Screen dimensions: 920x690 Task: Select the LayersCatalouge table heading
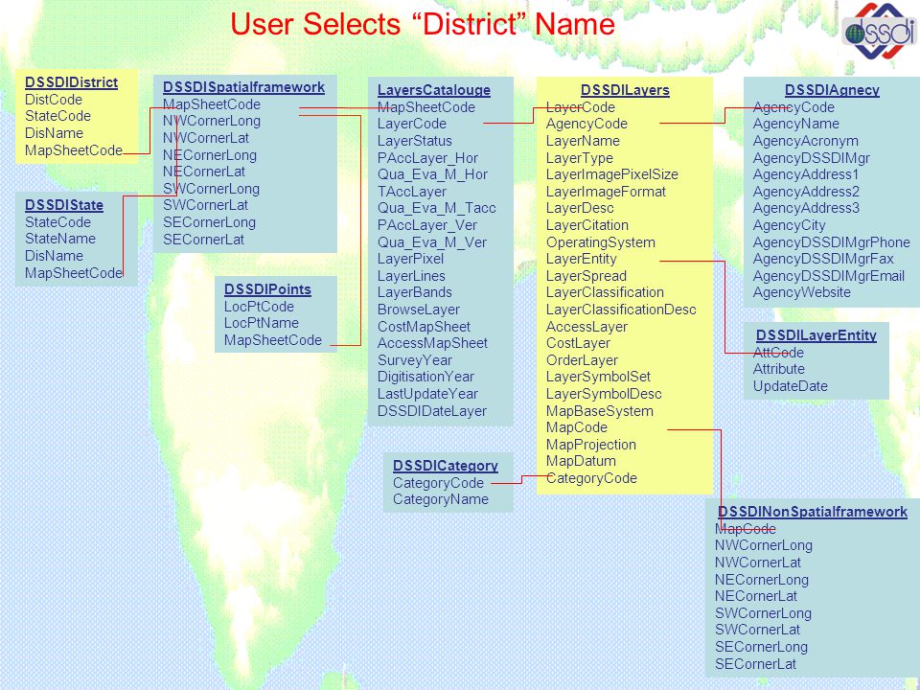pyautogui.click(x=433, y=90)
